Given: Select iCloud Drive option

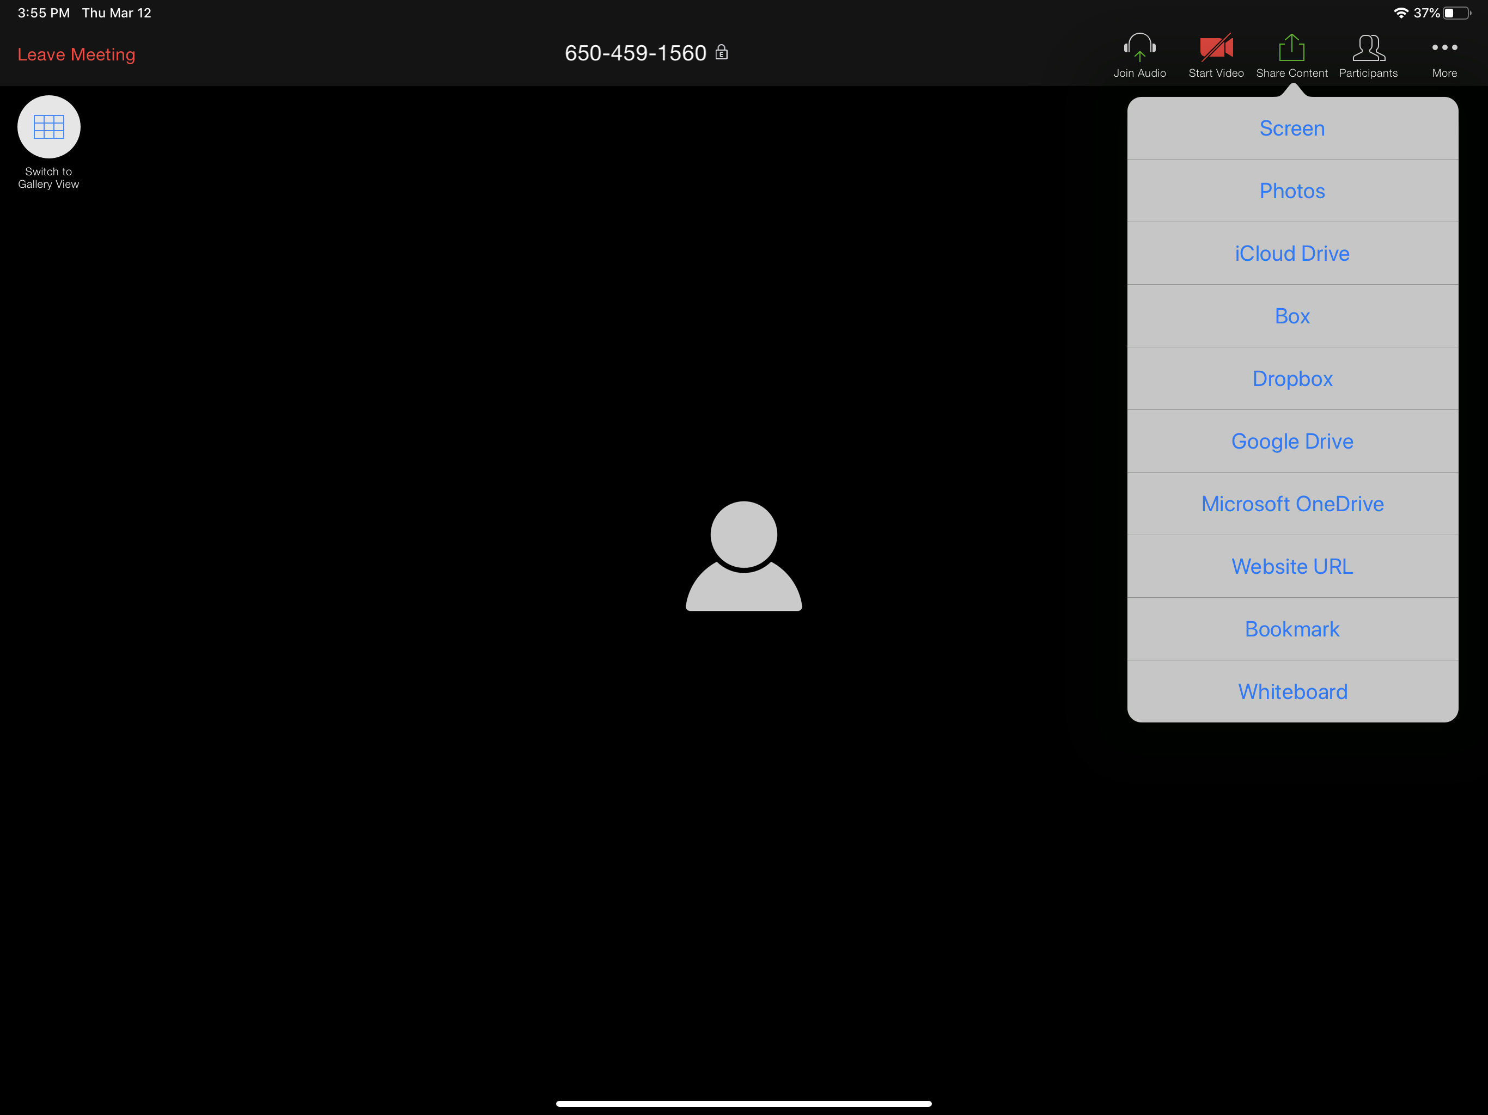Looking at the screenshot, I should point(1292,253).
